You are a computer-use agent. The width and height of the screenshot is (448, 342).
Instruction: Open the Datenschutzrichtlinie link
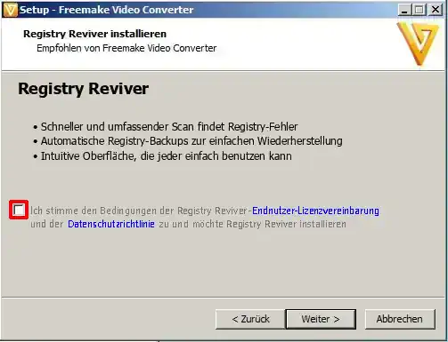pos(111,224)
